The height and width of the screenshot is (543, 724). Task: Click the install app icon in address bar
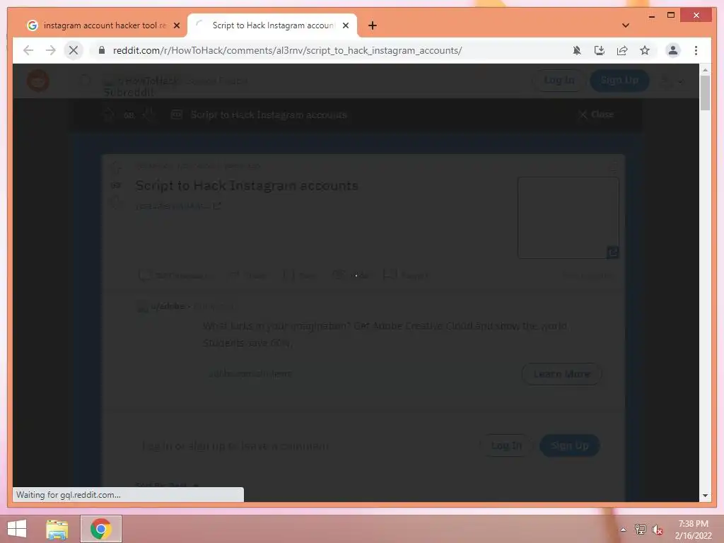point(600,50)
